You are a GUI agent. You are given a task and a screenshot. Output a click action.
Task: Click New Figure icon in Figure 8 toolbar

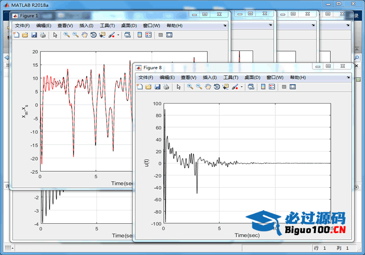point(140,87)
